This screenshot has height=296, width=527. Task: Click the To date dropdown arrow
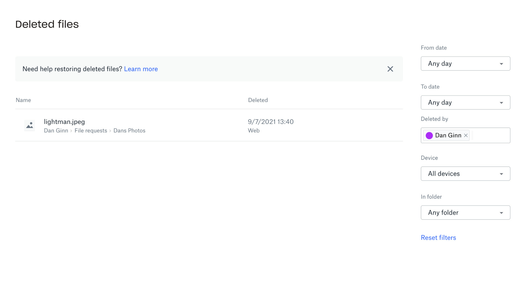501,102
